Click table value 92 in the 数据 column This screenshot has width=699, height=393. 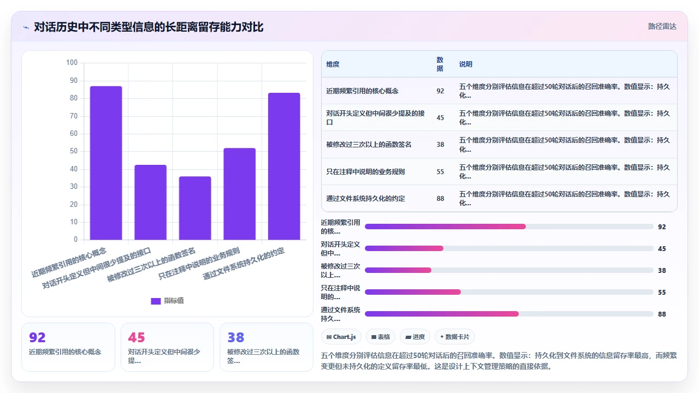point(440,91)
